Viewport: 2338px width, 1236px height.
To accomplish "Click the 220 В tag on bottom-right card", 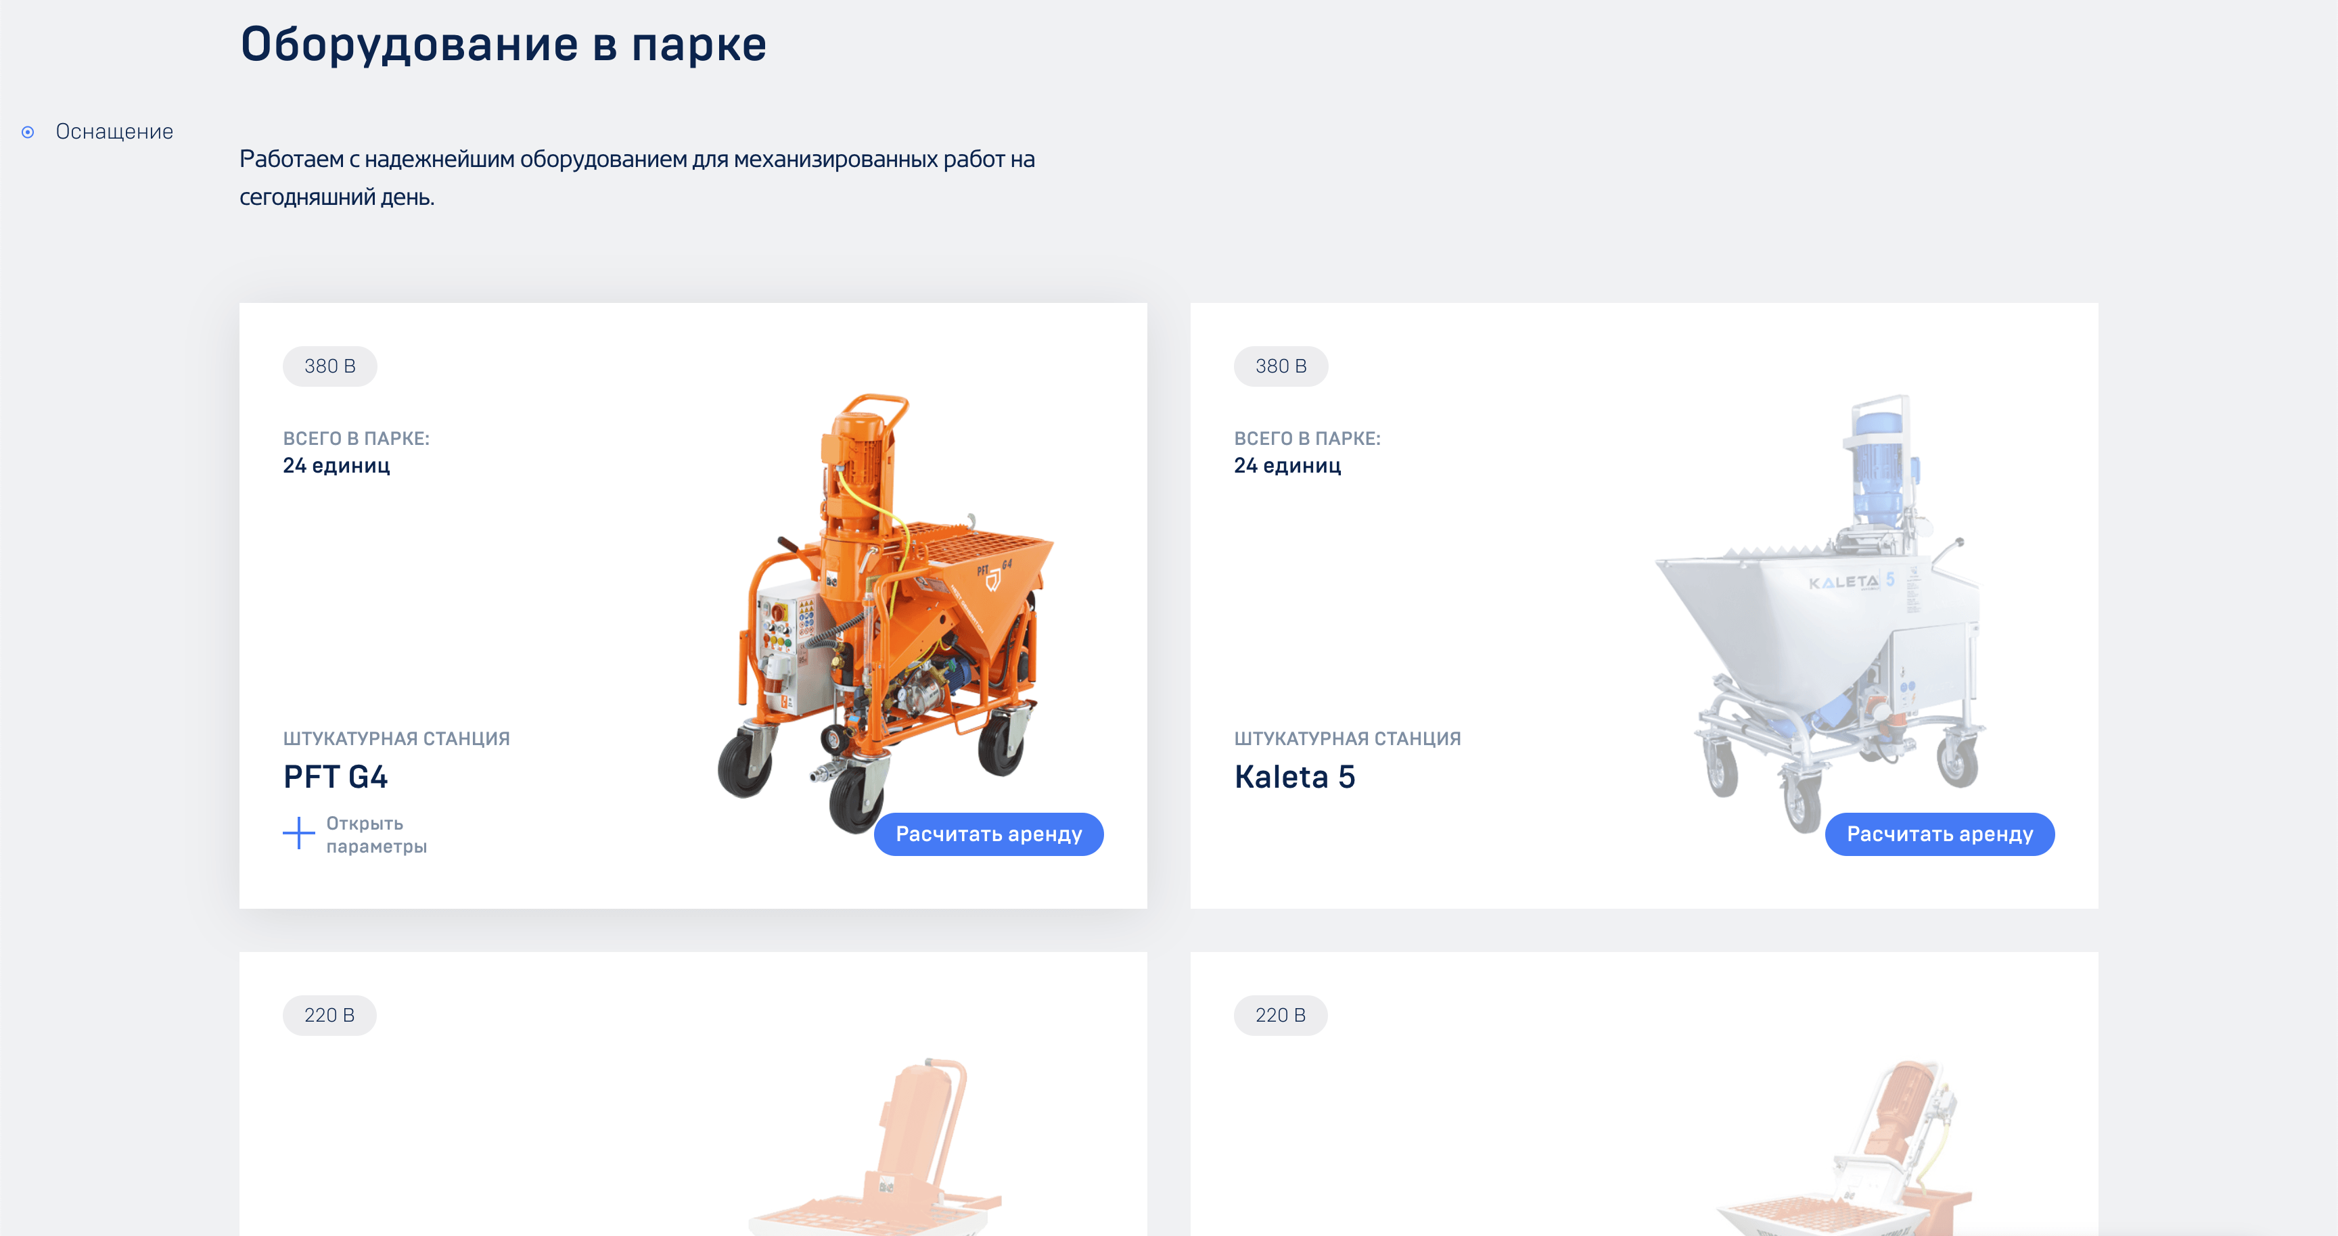I will (x=1281, y=1015).
